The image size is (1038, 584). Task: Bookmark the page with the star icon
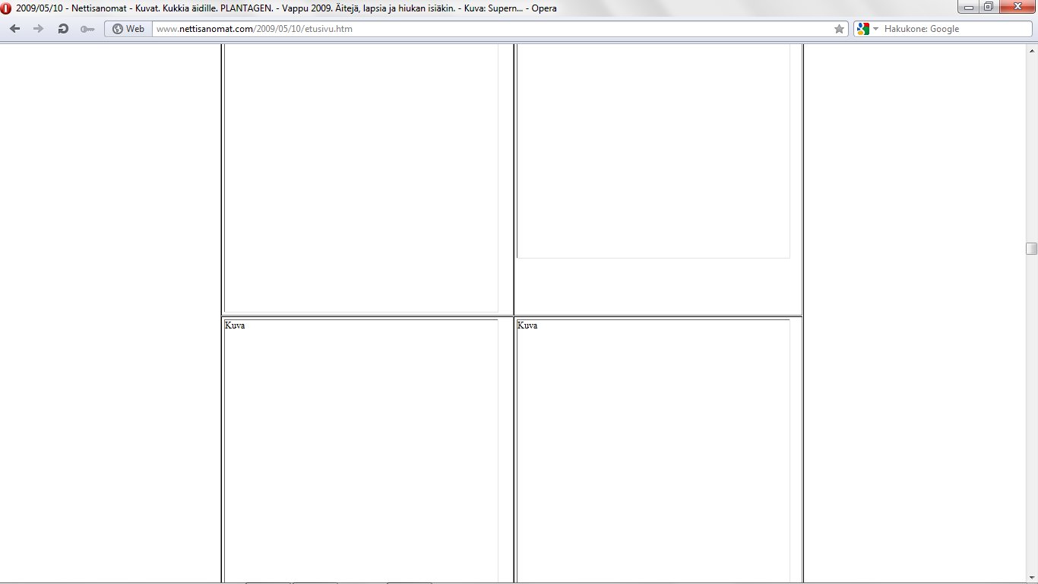839,29
